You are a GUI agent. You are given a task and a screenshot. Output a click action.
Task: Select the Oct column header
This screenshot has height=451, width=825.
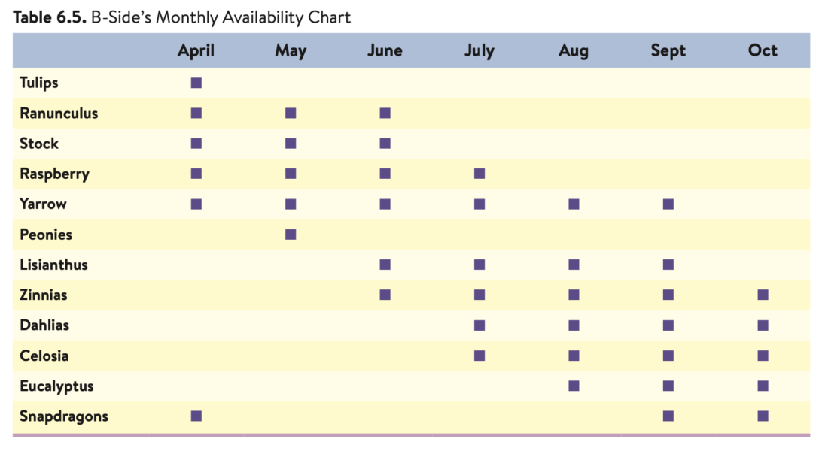763,51
